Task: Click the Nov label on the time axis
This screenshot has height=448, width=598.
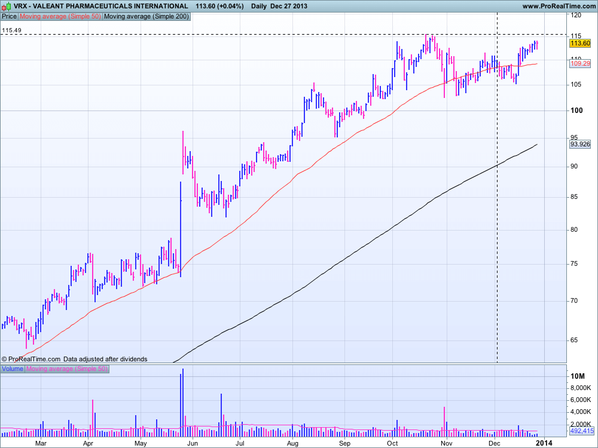Action: pos(446,443)
